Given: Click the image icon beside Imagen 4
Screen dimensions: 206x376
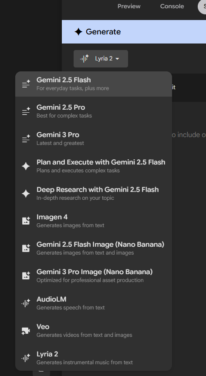Looking at the screenshot, I should [x=26, y=221].
